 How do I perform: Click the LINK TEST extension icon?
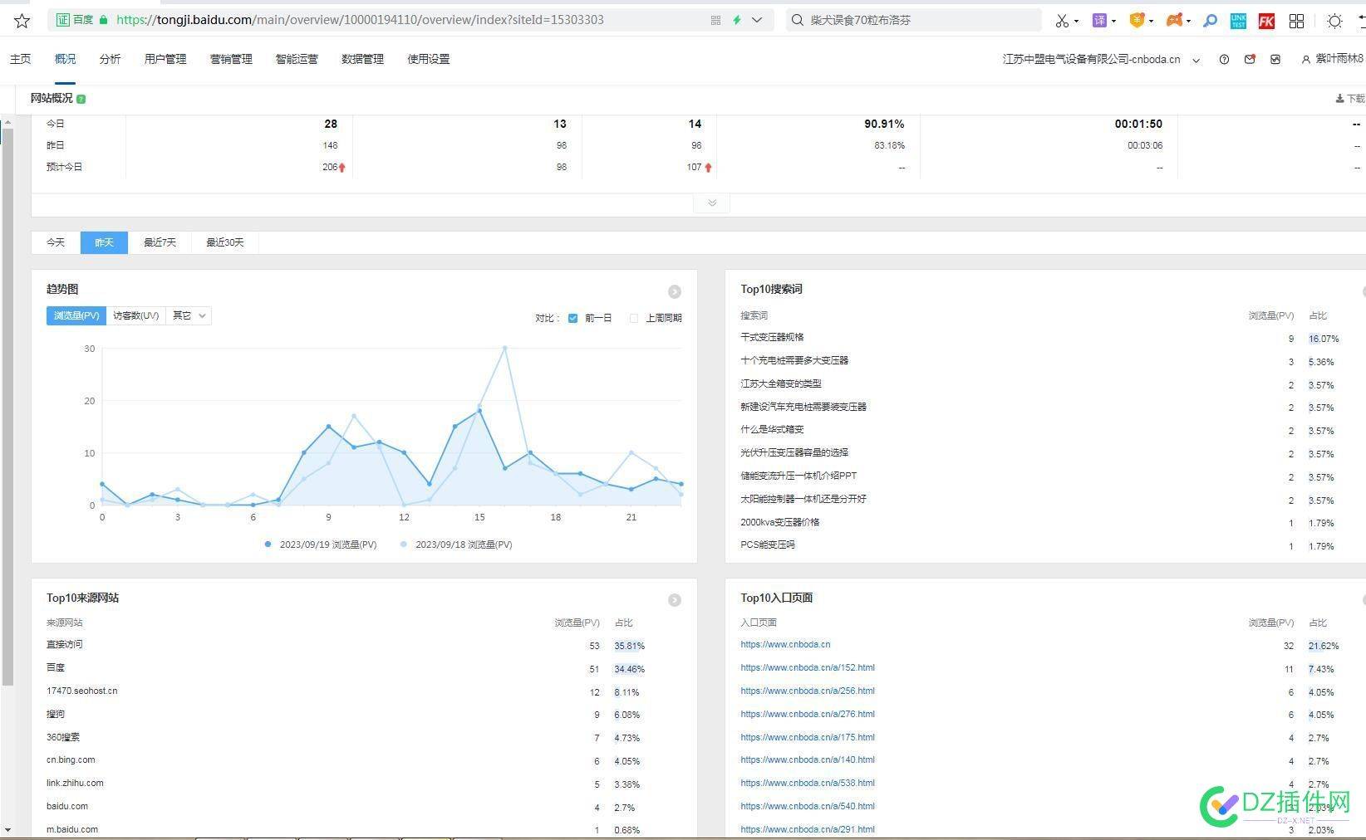1238,21
